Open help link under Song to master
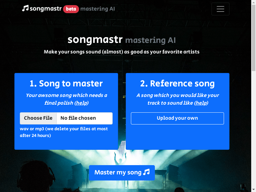The image size is (256, 192). (82, 103)
